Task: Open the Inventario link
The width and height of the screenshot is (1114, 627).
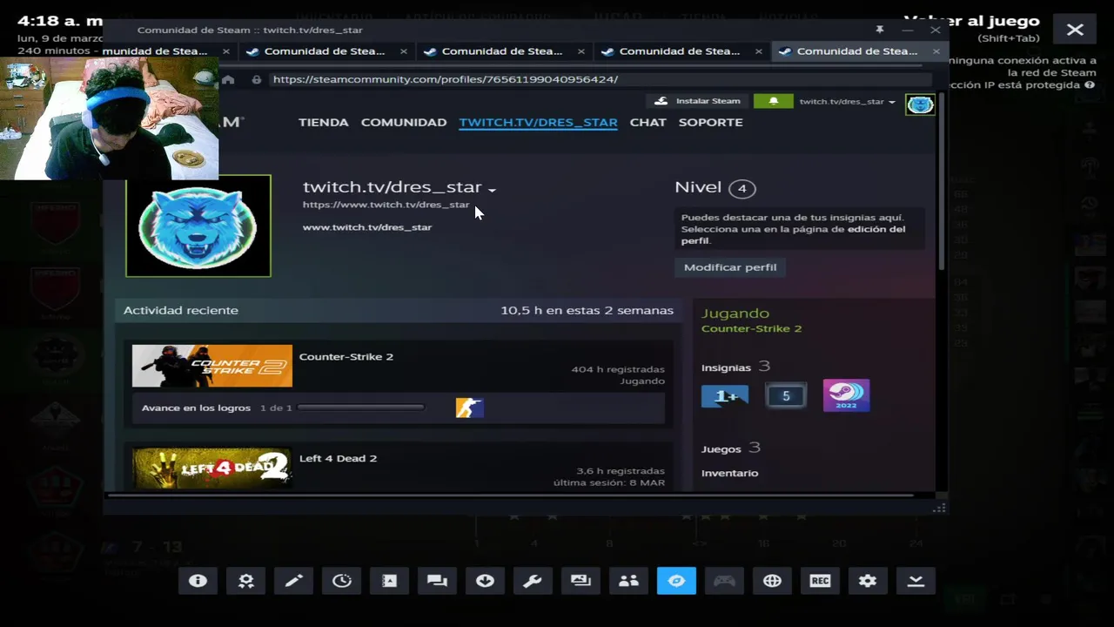Action: [x=729, y=473]
